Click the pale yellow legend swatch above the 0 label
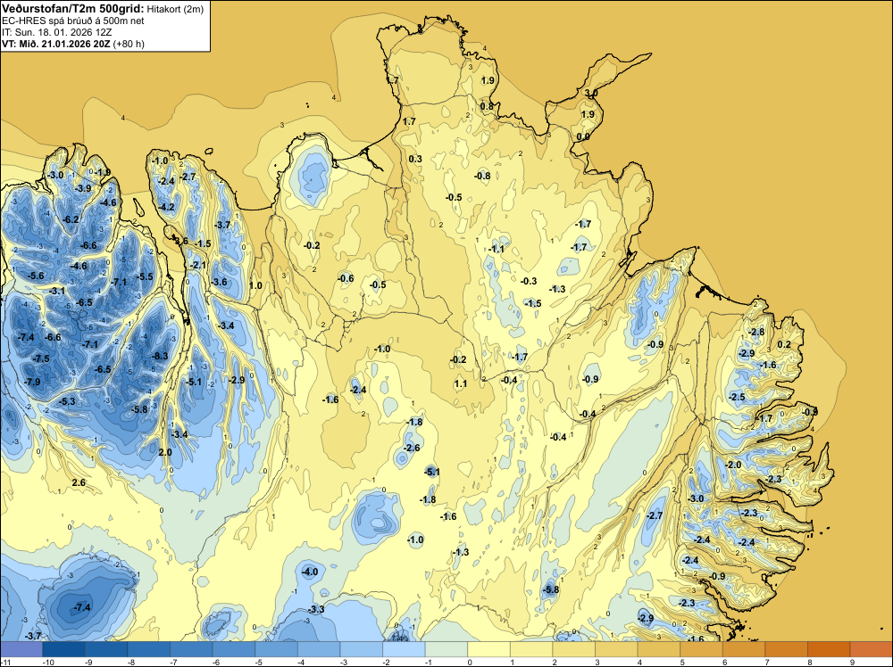 (x=488, y=649)
